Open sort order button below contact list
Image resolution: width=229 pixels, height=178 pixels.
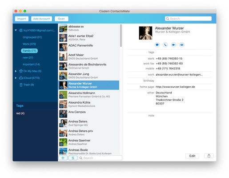tap(73, 158)
